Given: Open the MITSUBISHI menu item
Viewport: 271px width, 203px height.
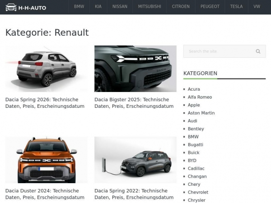Looking at the screenshot, I should click(150, 7).
